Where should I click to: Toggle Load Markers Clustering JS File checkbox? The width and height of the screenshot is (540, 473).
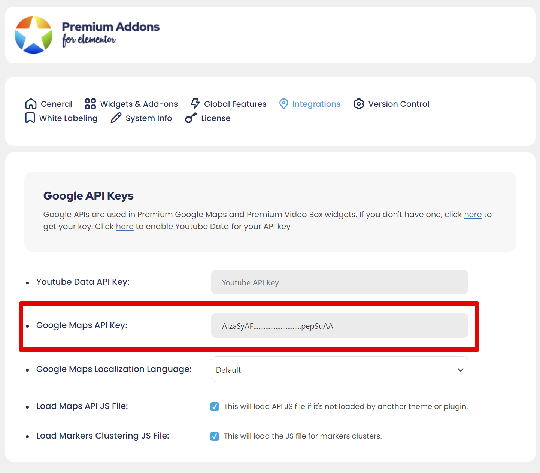pos(215,436)
